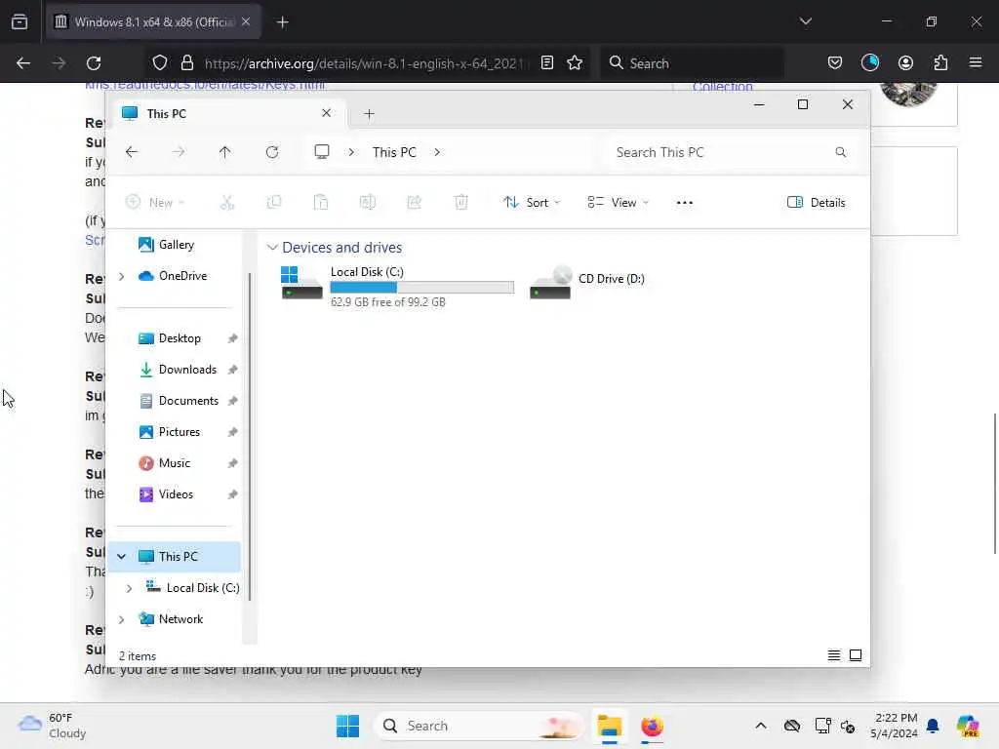Expand Local Disk (C:) in navigation tree
Screen dimensions: 999x749
[129, 588]
